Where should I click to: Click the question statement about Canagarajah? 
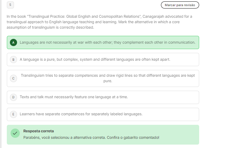[x=99, y=22]
